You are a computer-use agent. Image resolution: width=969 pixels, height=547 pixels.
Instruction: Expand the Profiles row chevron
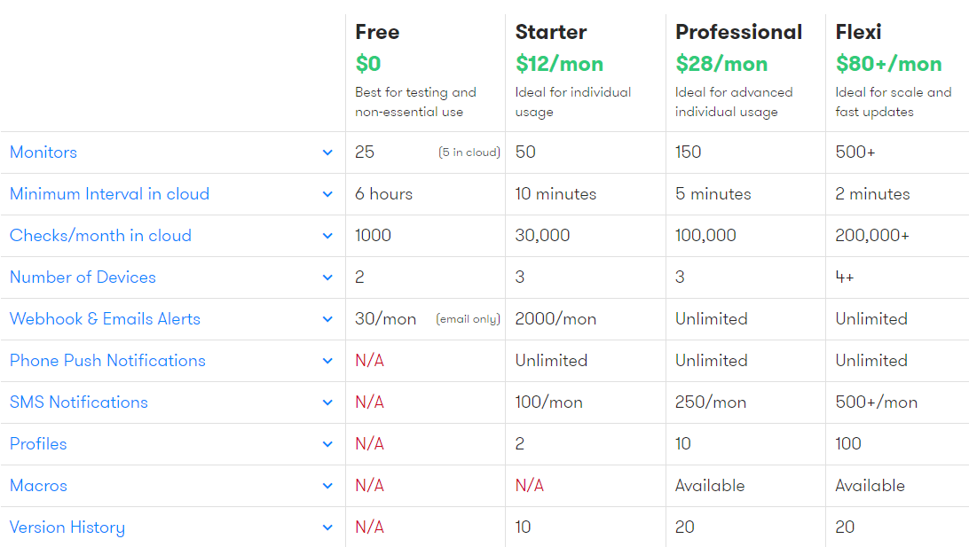[327, 444]
